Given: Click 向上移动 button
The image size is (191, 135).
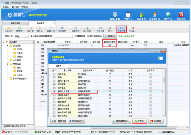Looking at the screenshot, I should coord(59,121).
